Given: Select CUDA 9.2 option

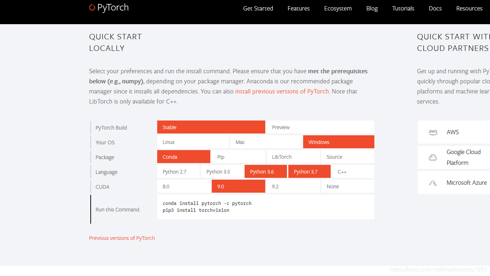Looking at the screenshot, I should 293,187.
